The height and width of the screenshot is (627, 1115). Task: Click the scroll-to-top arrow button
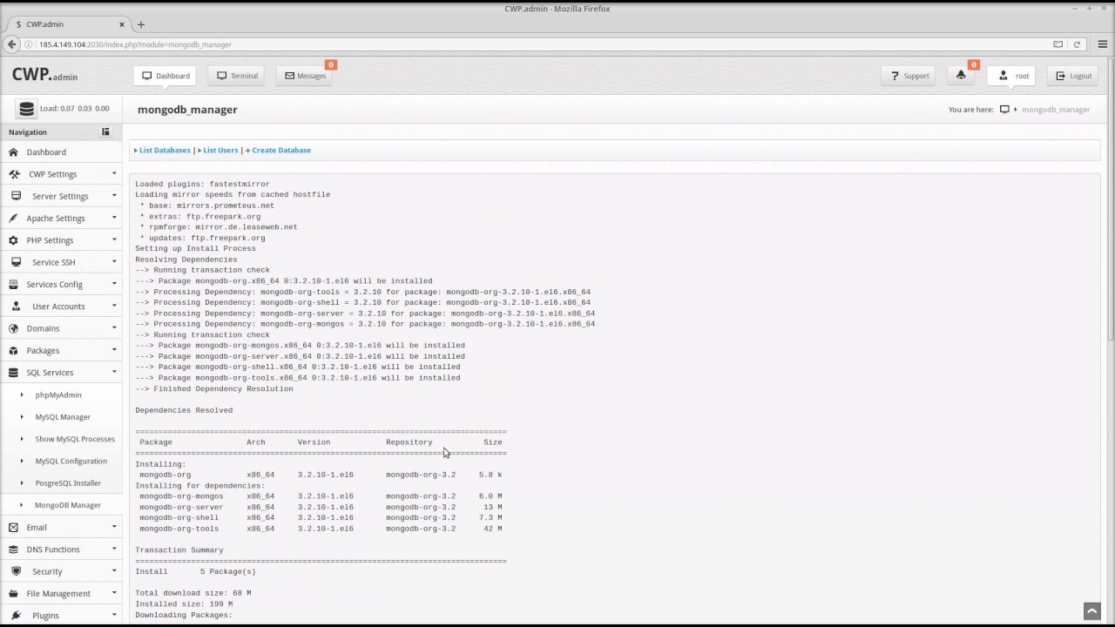[1091, 611]
